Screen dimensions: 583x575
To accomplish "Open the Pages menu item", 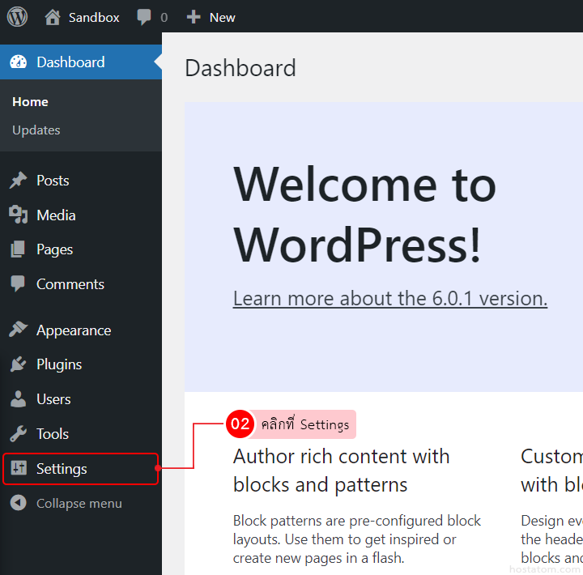I will point(54,249).
